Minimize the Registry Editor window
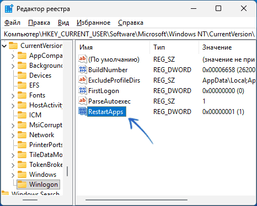 194,9
